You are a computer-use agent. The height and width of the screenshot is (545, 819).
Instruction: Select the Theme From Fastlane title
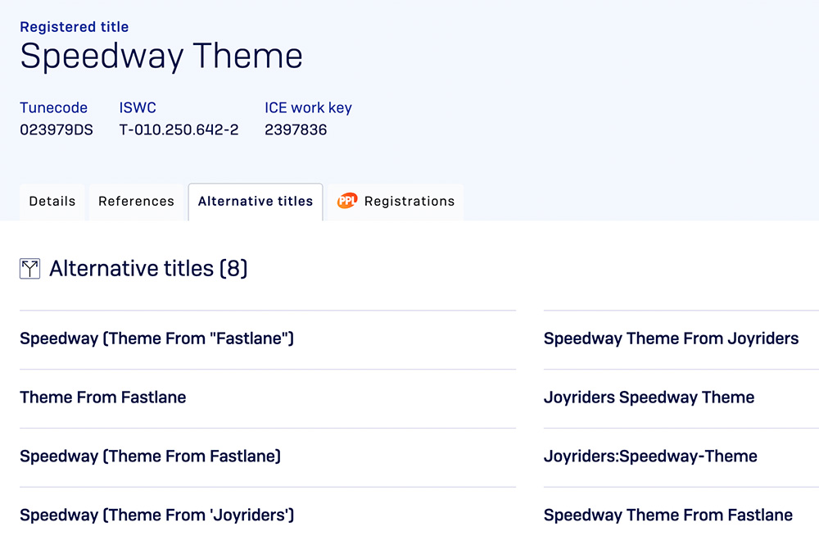click(103, 397)
